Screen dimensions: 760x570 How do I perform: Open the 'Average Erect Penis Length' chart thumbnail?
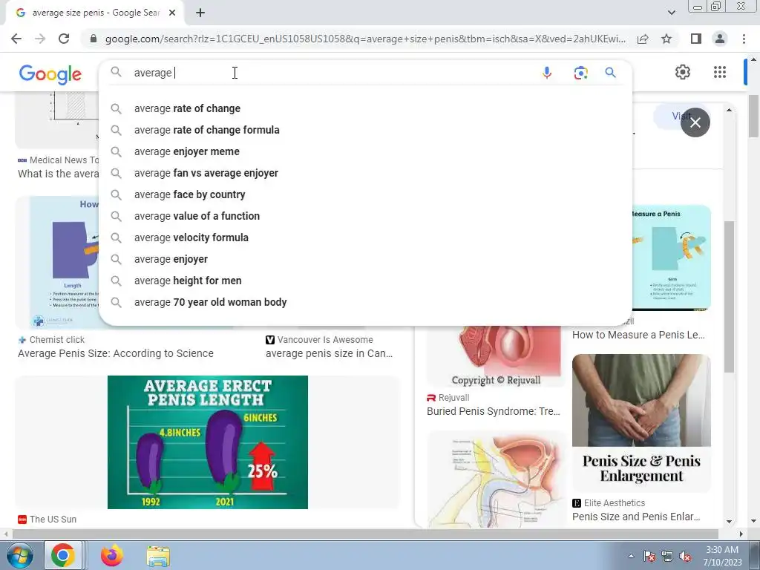tap(208, 442)
